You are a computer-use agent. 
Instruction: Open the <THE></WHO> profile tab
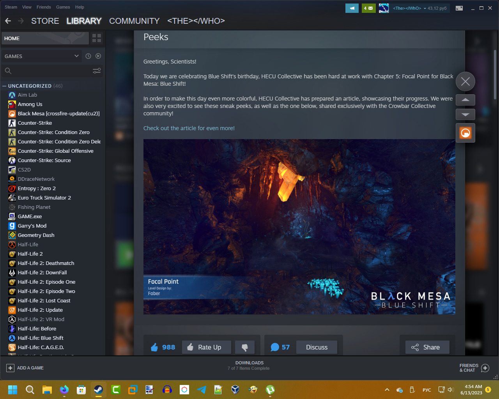click(196, 21)
